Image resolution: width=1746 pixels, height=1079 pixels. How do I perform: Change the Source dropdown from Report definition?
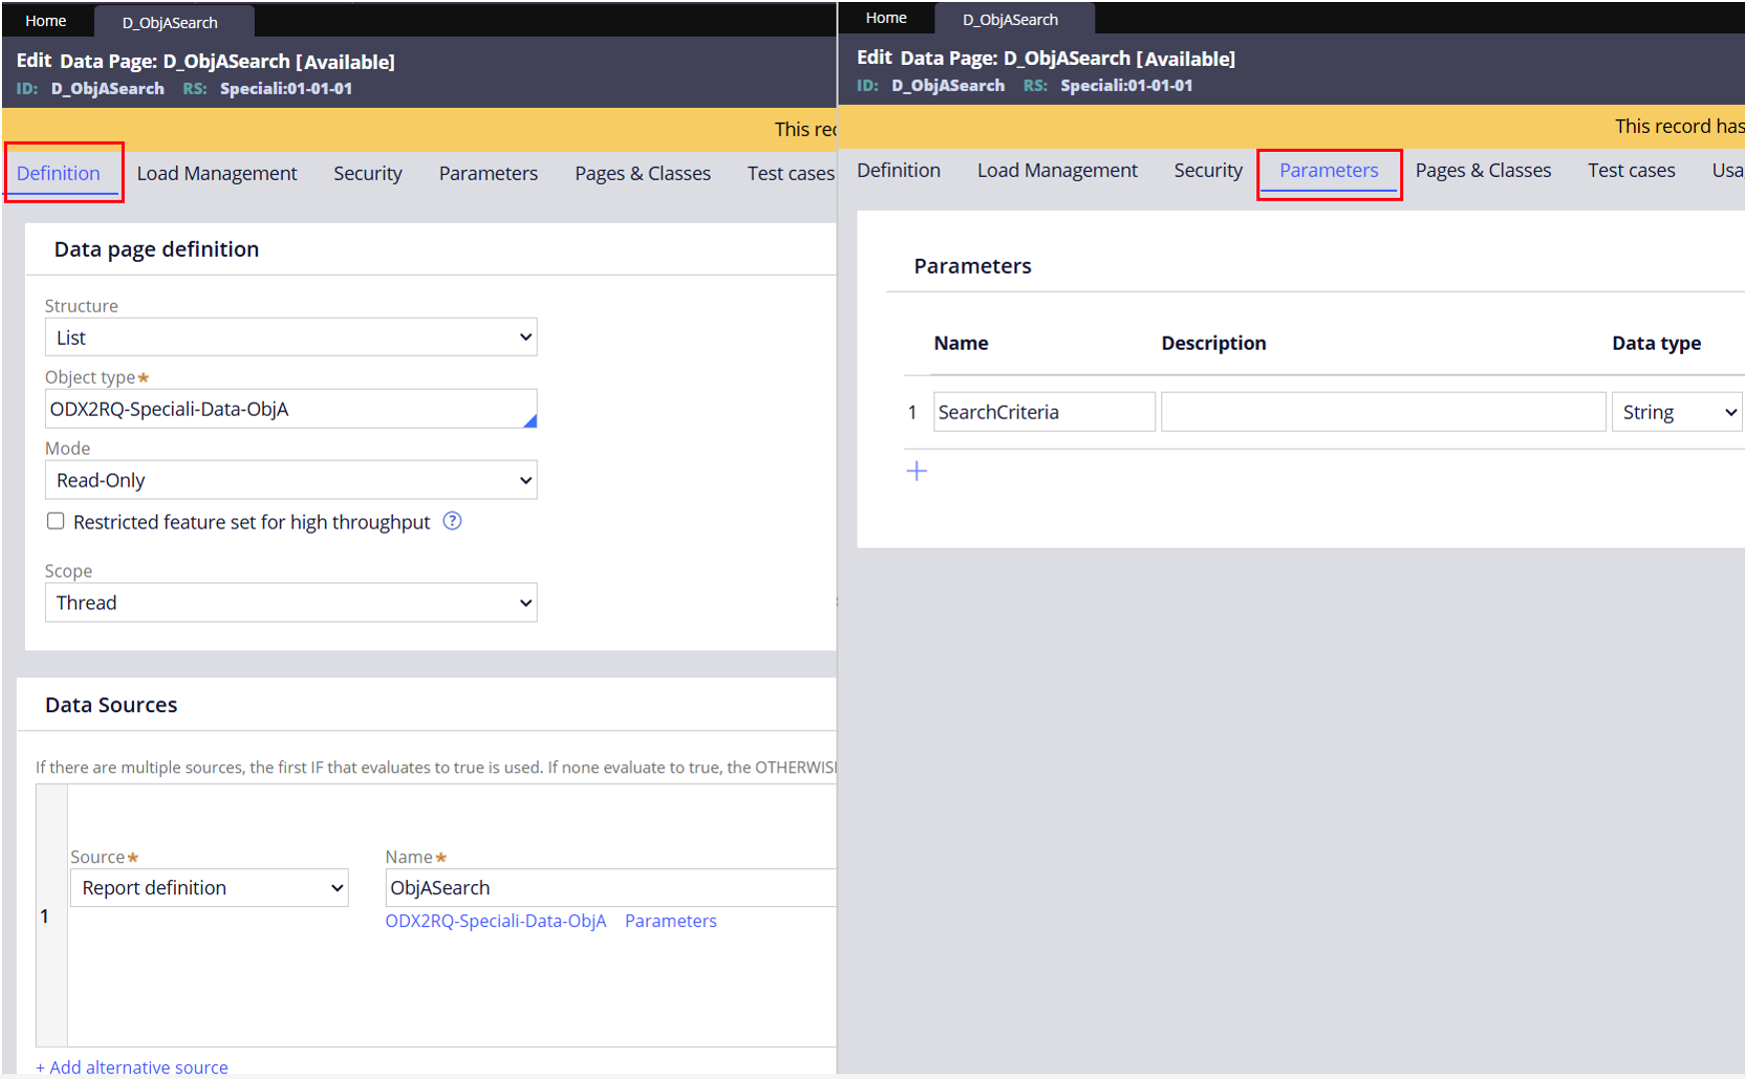(209, 888)
